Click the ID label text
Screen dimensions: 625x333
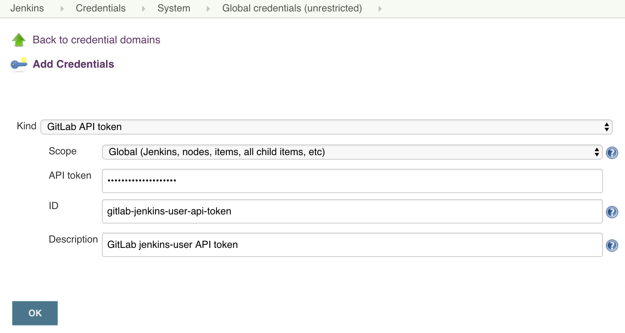(x=54, y=206)
